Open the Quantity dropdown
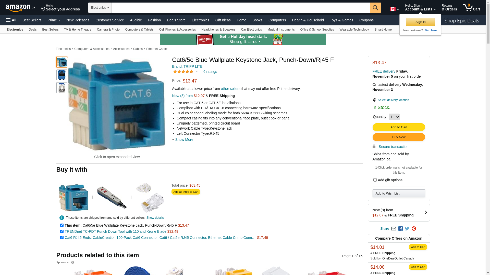The height and width of the screenshot is (275, 490). [x=394, y=117]
